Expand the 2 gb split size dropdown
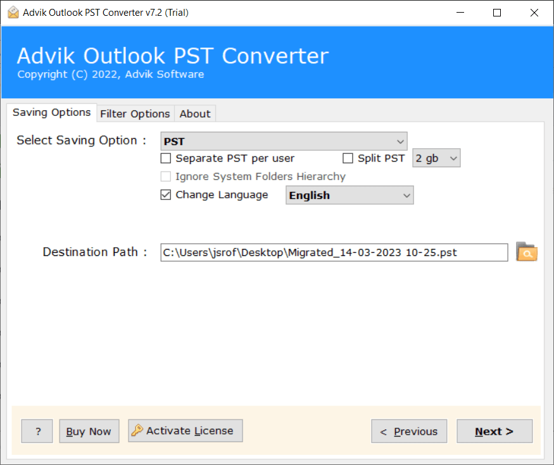 click(436, 158)
